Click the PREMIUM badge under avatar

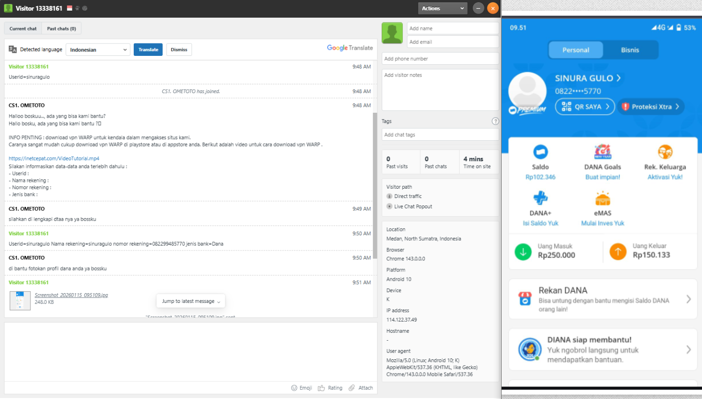(527, 110)
